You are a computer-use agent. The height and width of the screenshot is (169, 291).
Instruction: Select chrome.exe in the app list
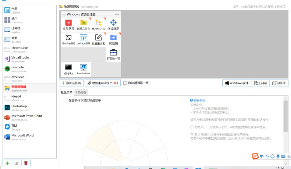[x=30, y=50]
